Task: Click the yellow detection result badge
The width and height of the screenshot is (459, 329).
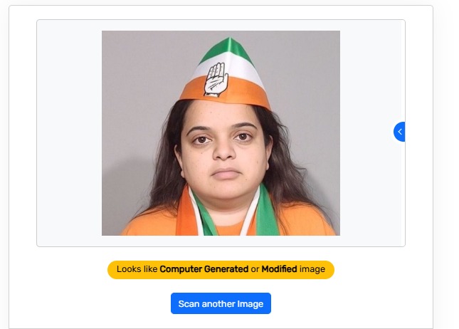Action: click(x=221, y=269)
